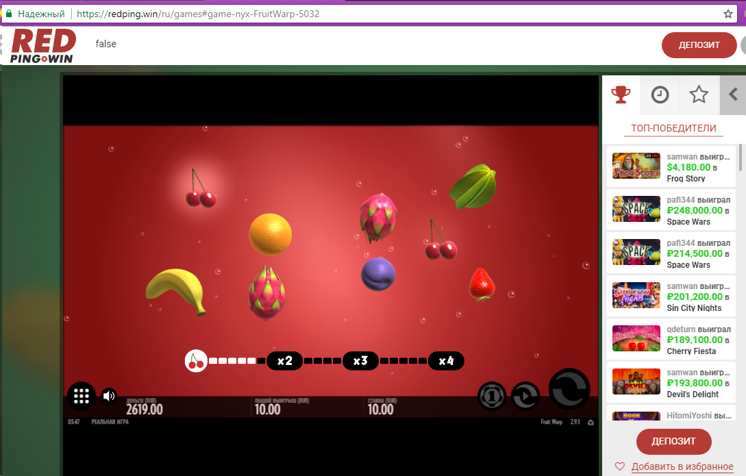Screen dimensions: 746x476
Task: Click the ТОП-ПОБЕДИТЕЛИ heading
Action: point(673,128)
